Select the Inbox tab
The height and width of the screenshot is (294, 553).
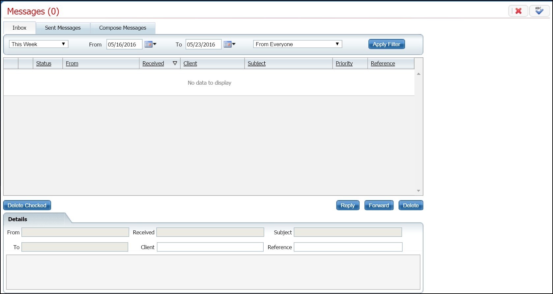[x=19, y=28]
